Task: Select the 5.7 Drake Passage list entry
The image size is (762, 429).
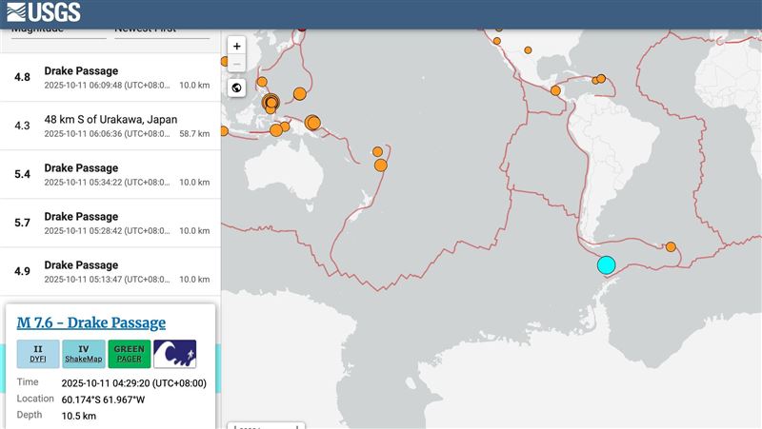Action: point(110,223)
